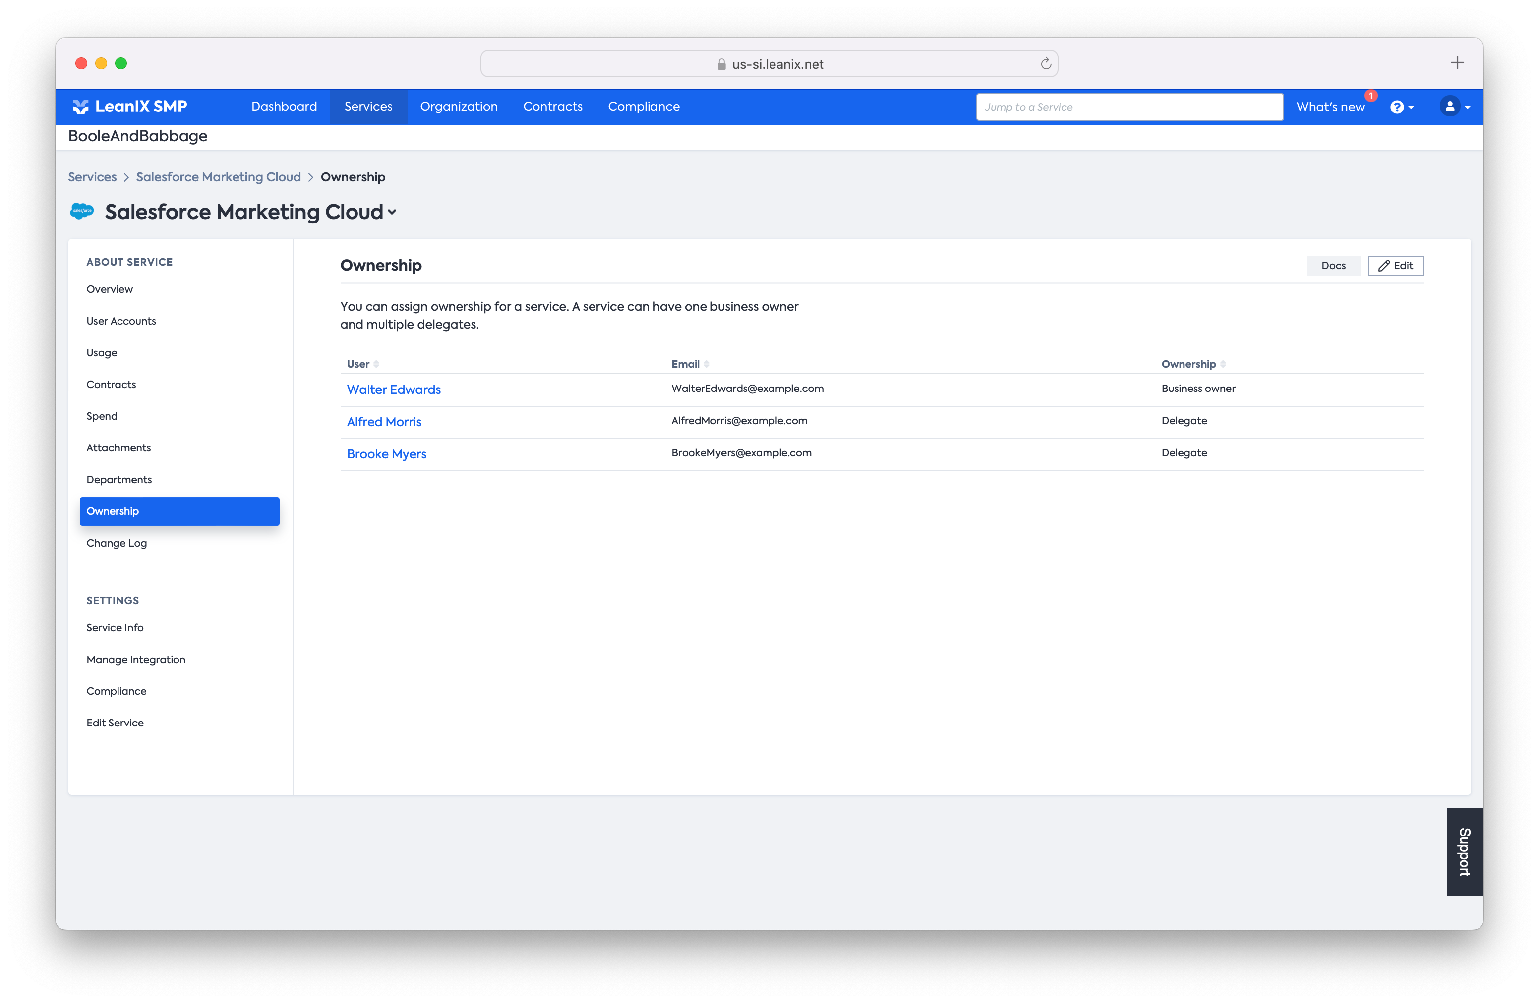Click the AlfredMorris@example.com email cell
This screenshot has height=1003, width=1539.
[738, 421]
